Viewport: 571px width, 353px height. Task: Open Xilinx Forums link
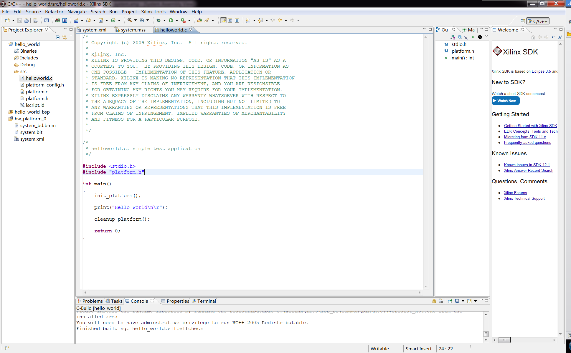pos(515,193)
